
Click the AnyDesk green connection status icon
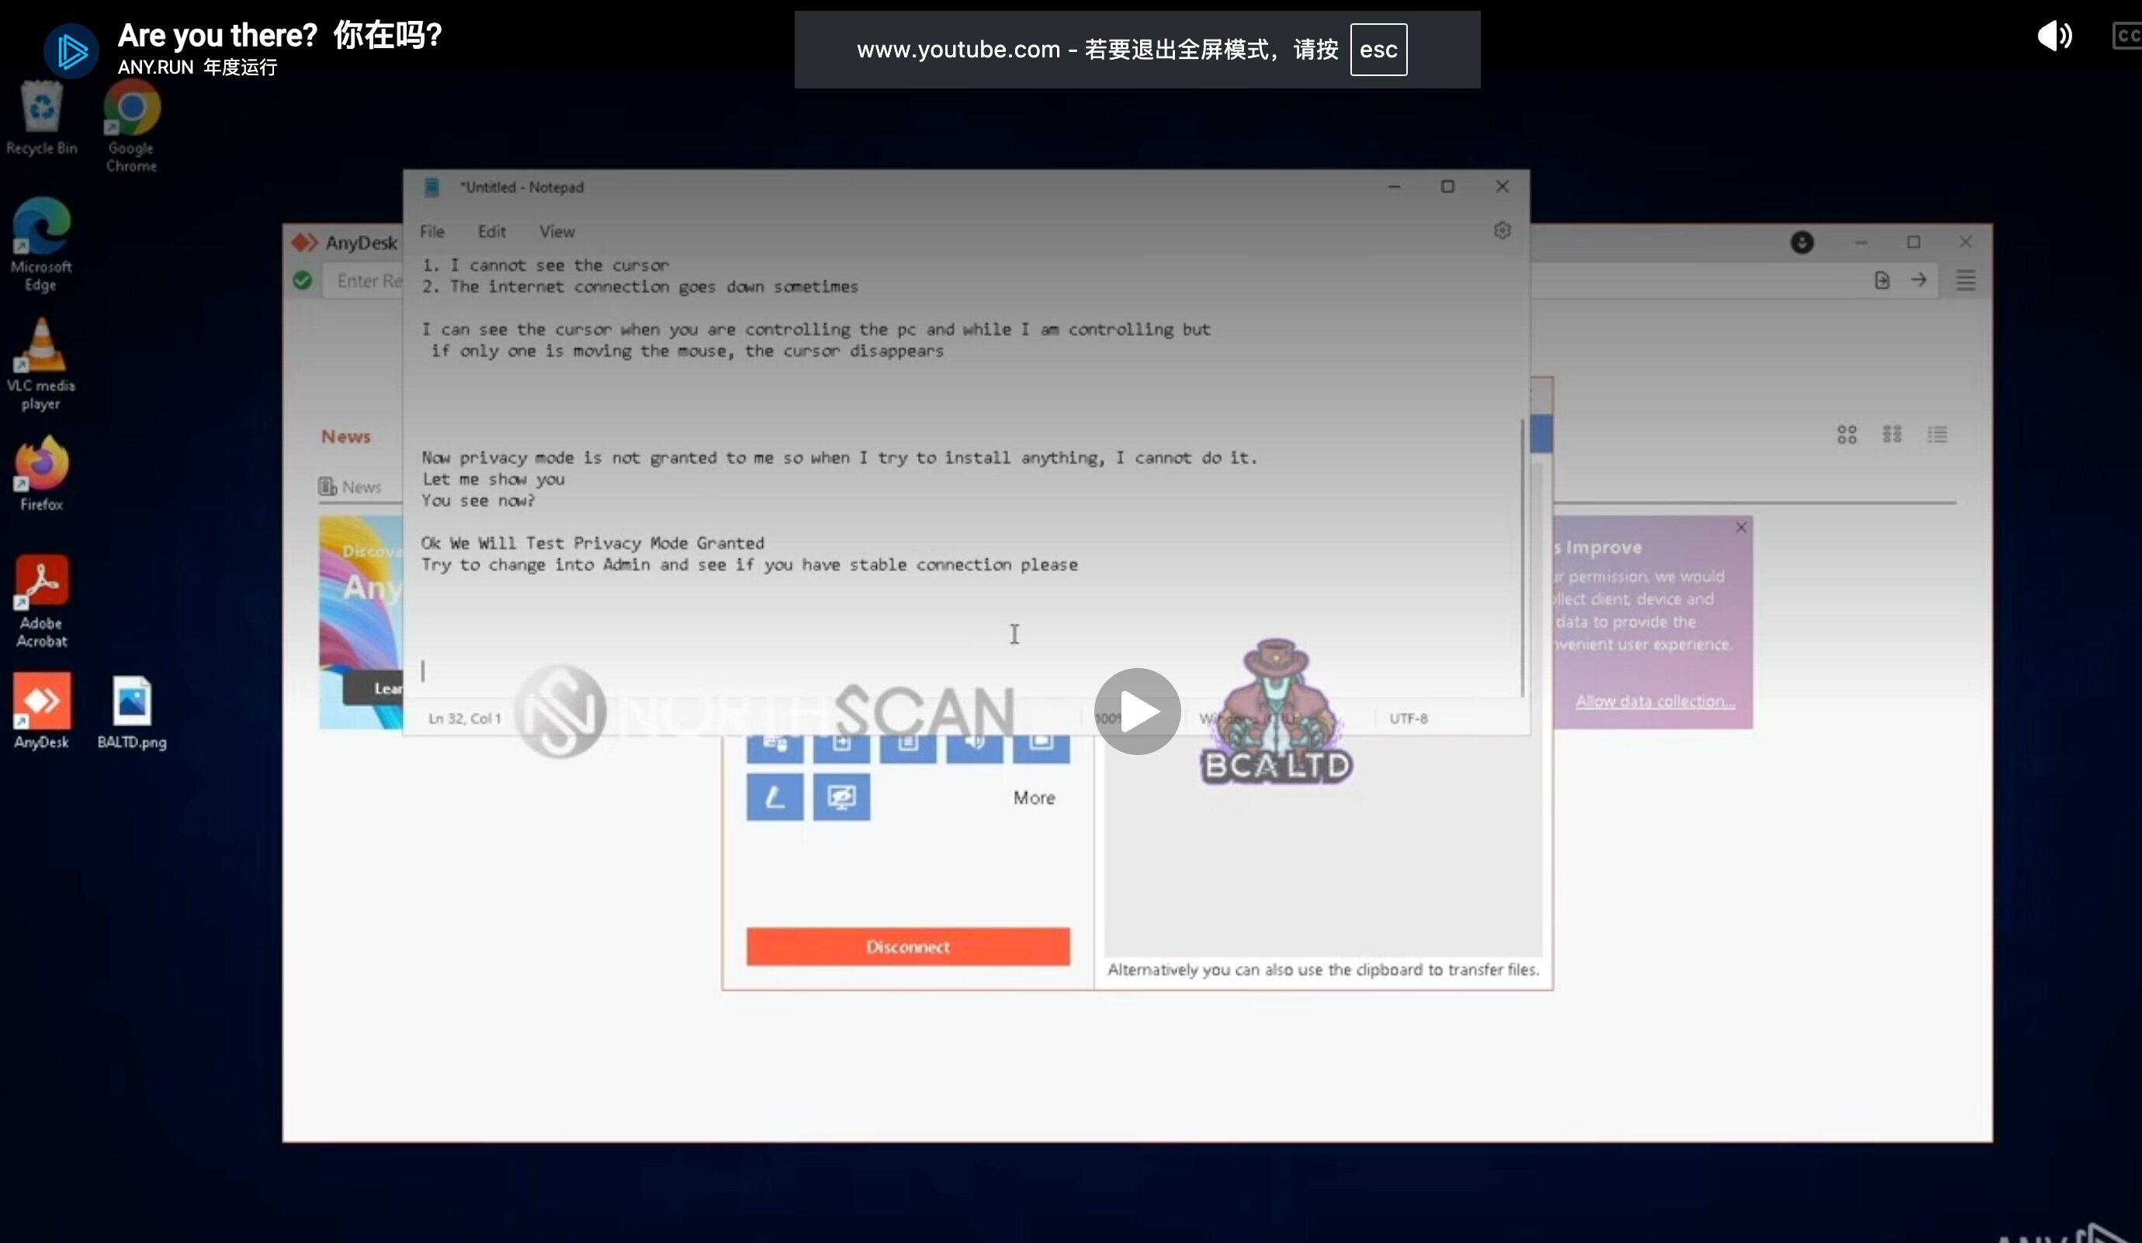pyautogui.click(x=303, y=280)
